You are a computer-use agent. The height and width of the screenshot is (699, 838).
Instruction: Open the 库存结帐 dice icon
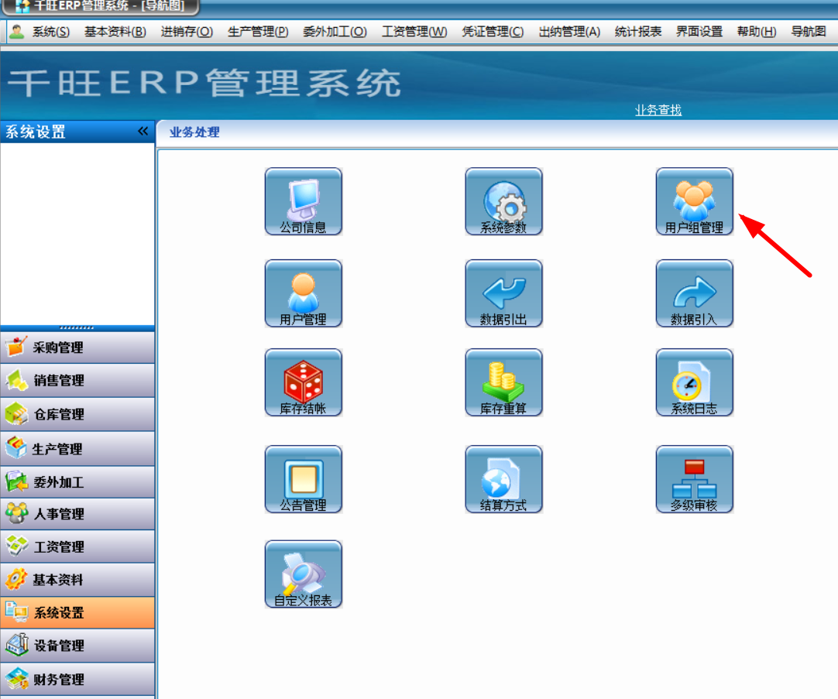click(x=304, y=382)
